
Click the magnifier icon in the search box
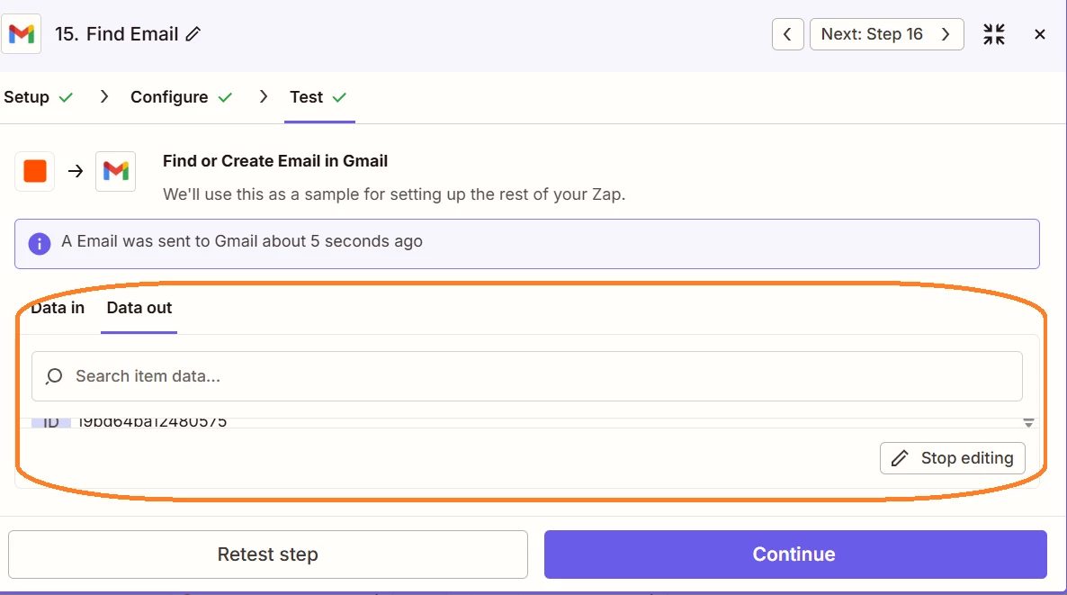54,376
